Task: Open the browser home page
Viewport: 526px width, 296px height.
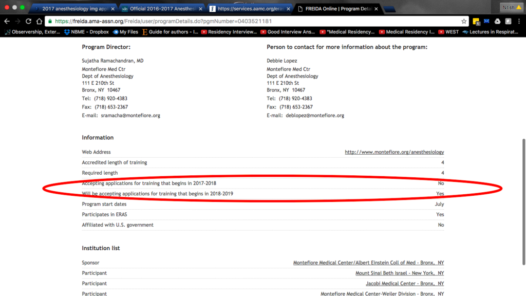Action: pos(39,21)
